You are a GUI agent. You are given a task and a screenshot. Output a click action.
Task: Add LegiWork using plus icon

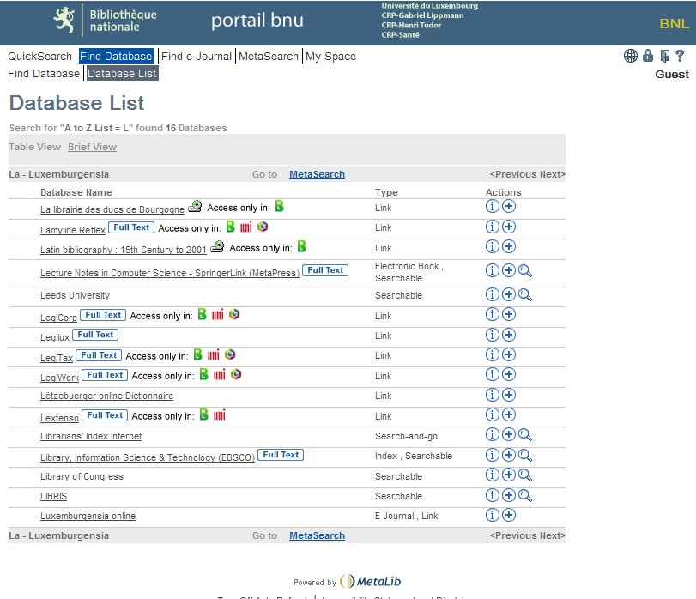pos(509,374)
